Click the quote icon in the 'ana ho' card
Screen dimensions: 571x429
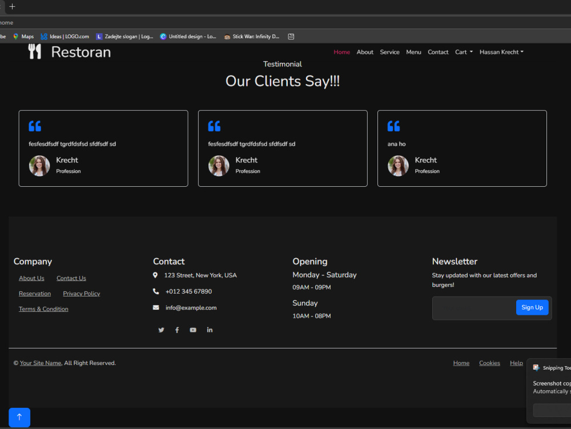click(393, 126)
